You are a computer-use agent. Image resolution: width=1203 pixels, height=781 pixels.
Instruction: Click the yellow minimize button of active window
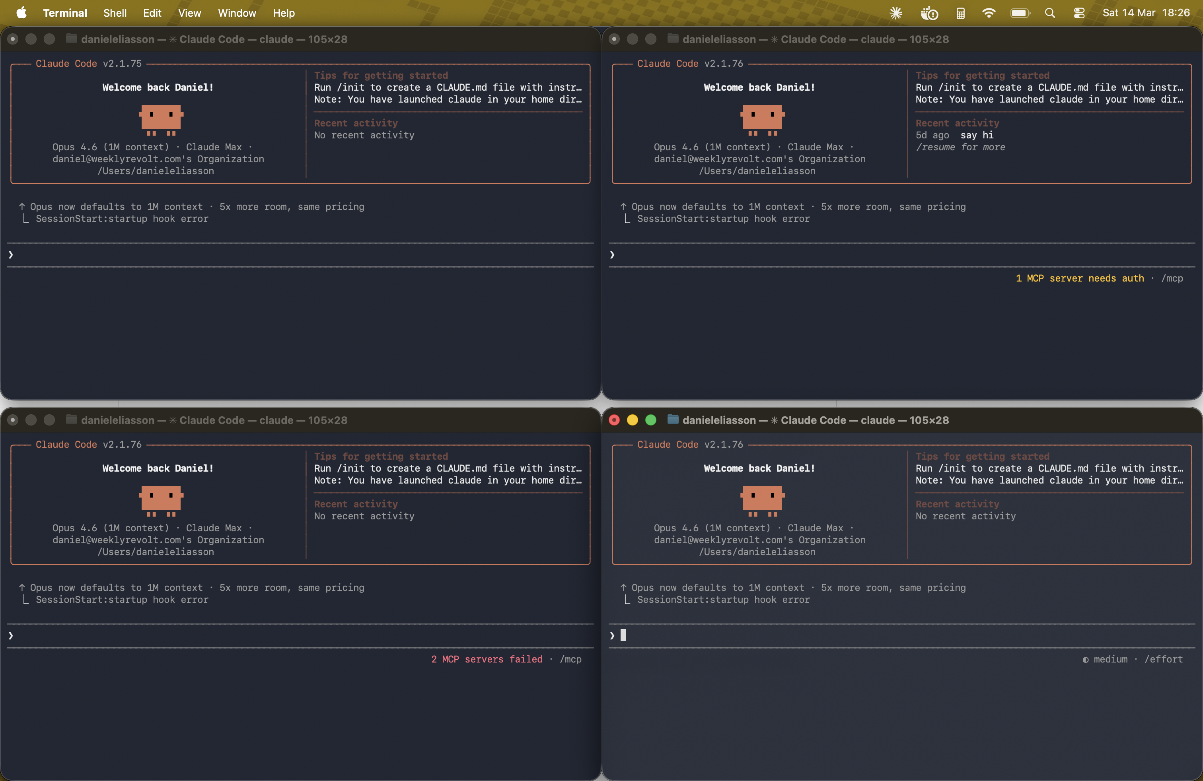[x=633, y=420]
